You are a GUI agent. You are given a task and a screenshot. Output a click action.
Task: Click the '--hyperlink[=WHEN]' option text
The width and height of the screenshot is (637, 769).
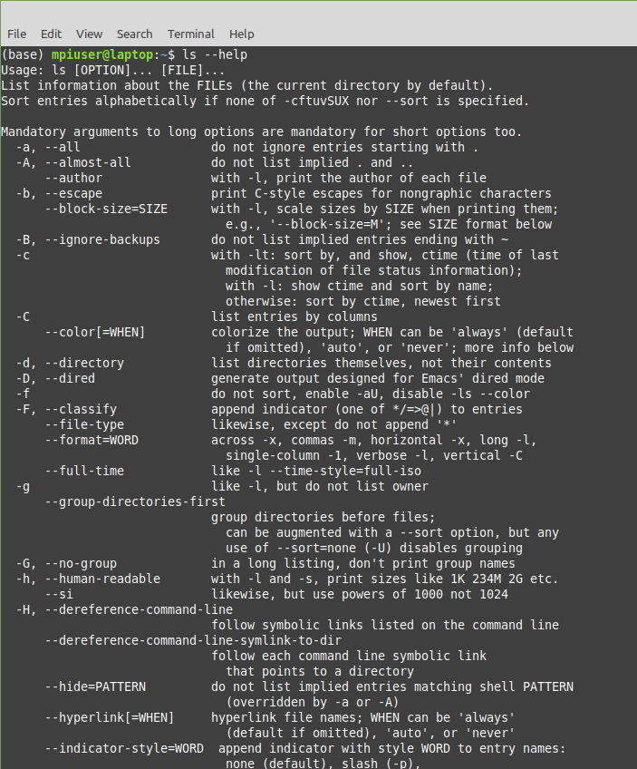tap(110, 717)
